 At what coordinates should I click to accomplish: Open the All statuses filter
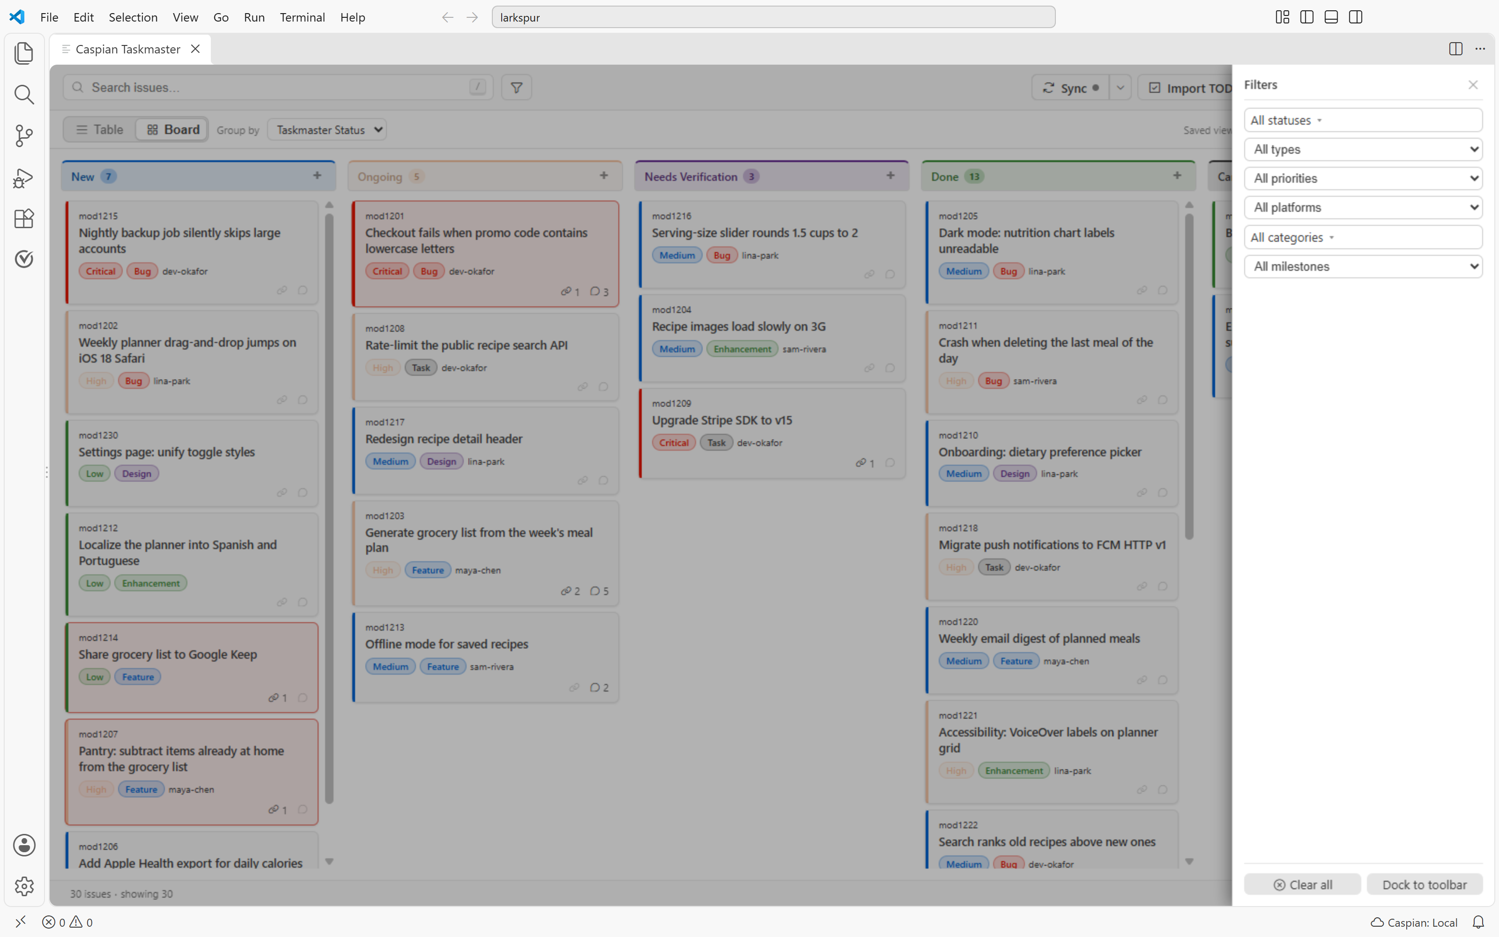pyautogui.click(x=1363, y=120)
